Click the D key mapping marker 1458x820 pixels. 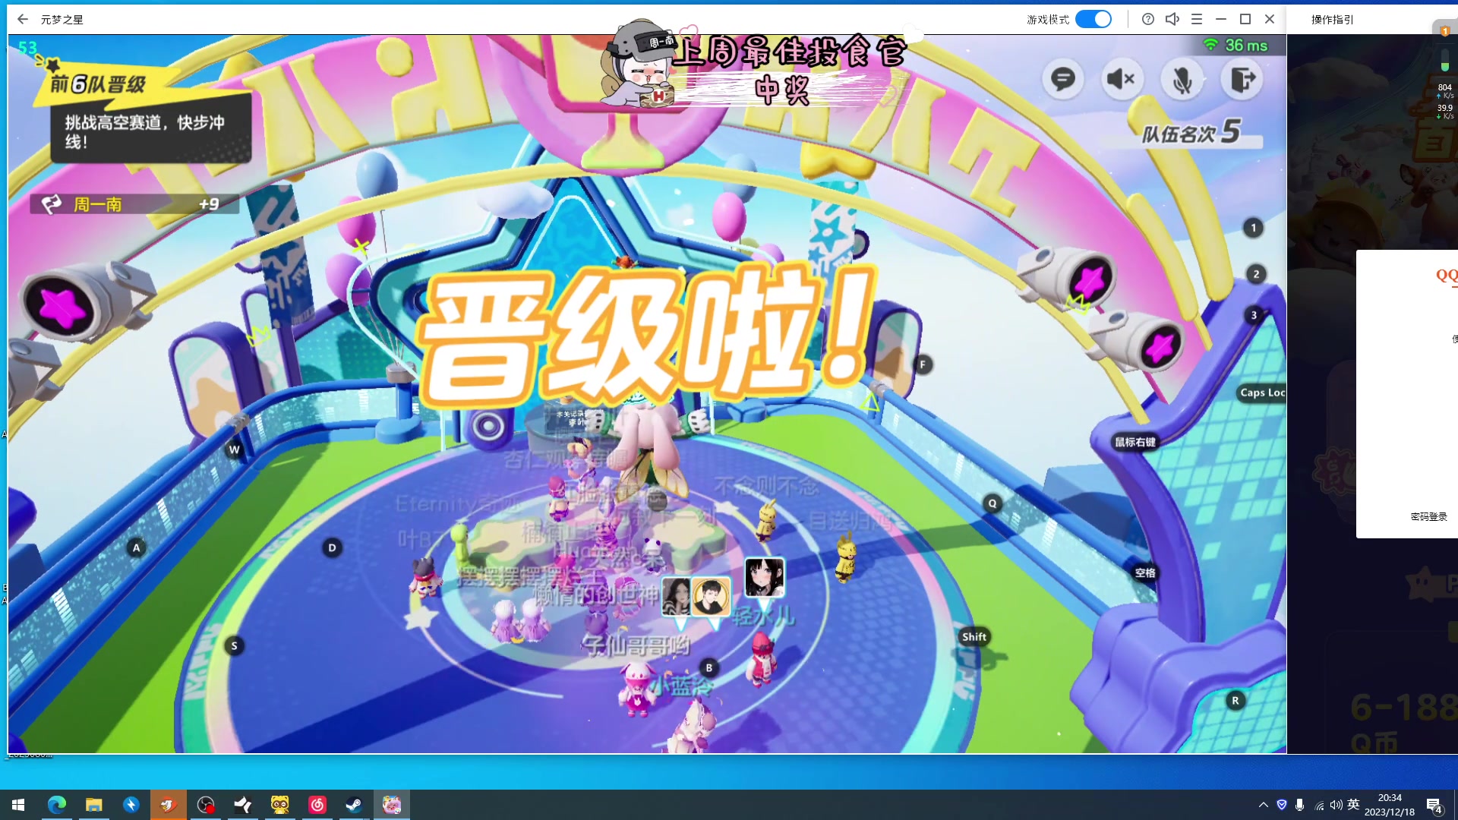click(332, 547)
